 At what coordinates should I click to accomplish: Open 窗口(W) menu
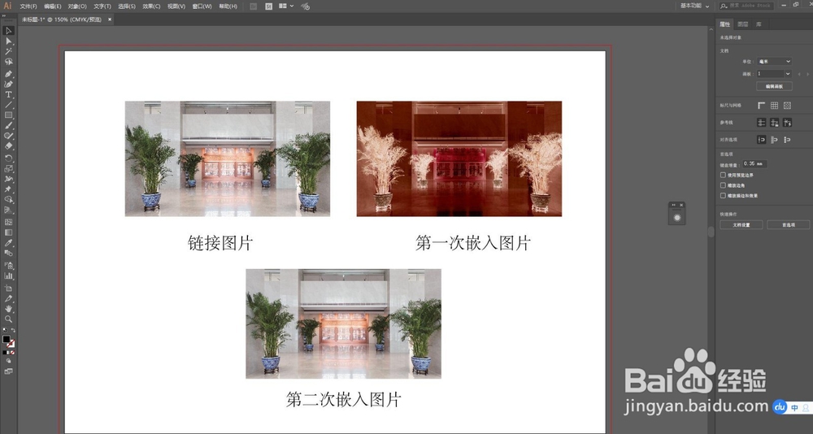(202, 7)
